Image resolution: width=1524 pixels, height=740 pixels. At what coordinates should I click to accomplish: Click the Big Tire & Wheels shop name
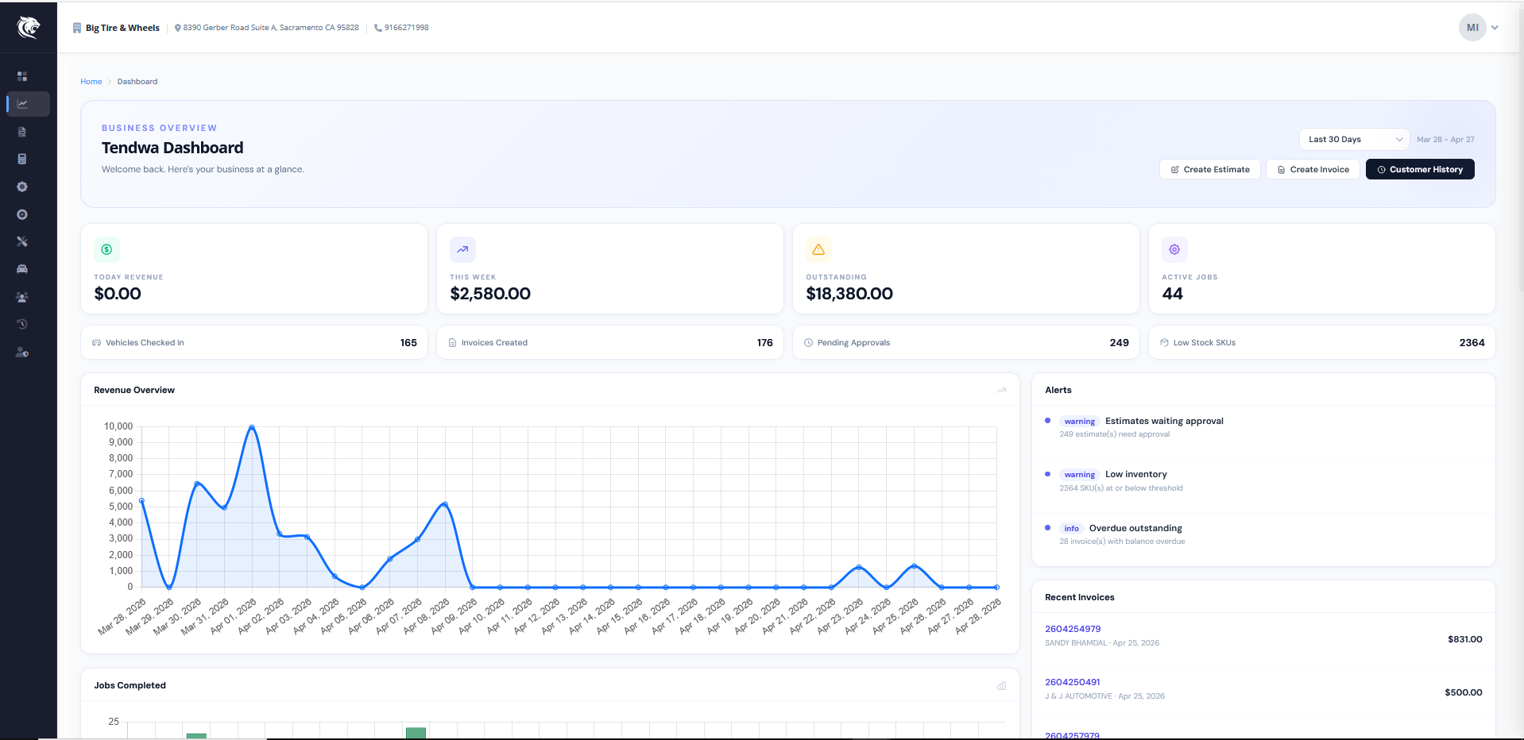(122, 28)
